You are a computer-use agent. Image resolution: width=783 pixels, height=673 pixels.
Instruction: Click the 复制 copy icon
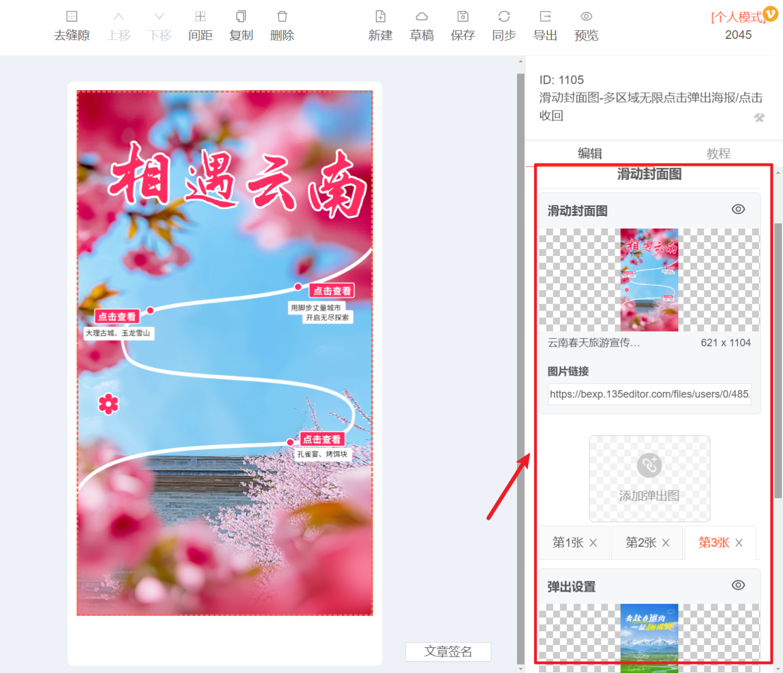click(x=241, y=17)
